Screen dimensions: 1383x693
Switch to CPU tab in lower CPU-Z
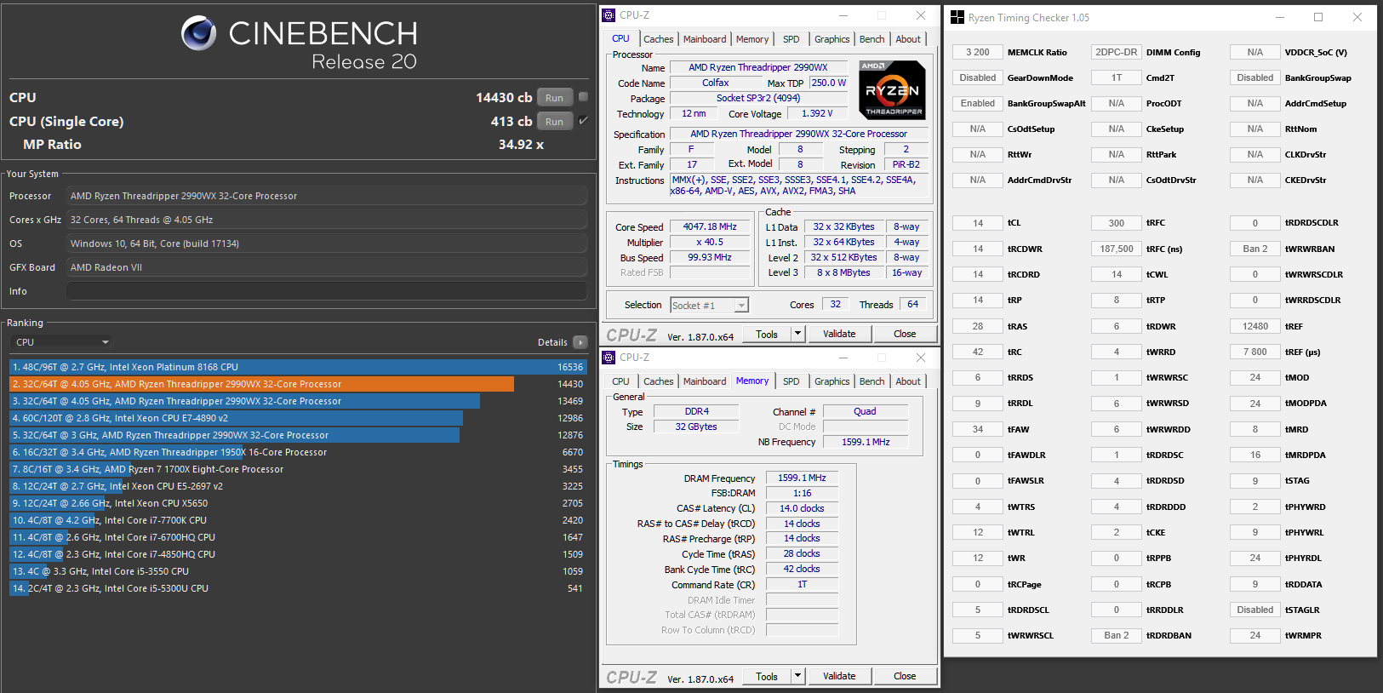coord(621,381)
